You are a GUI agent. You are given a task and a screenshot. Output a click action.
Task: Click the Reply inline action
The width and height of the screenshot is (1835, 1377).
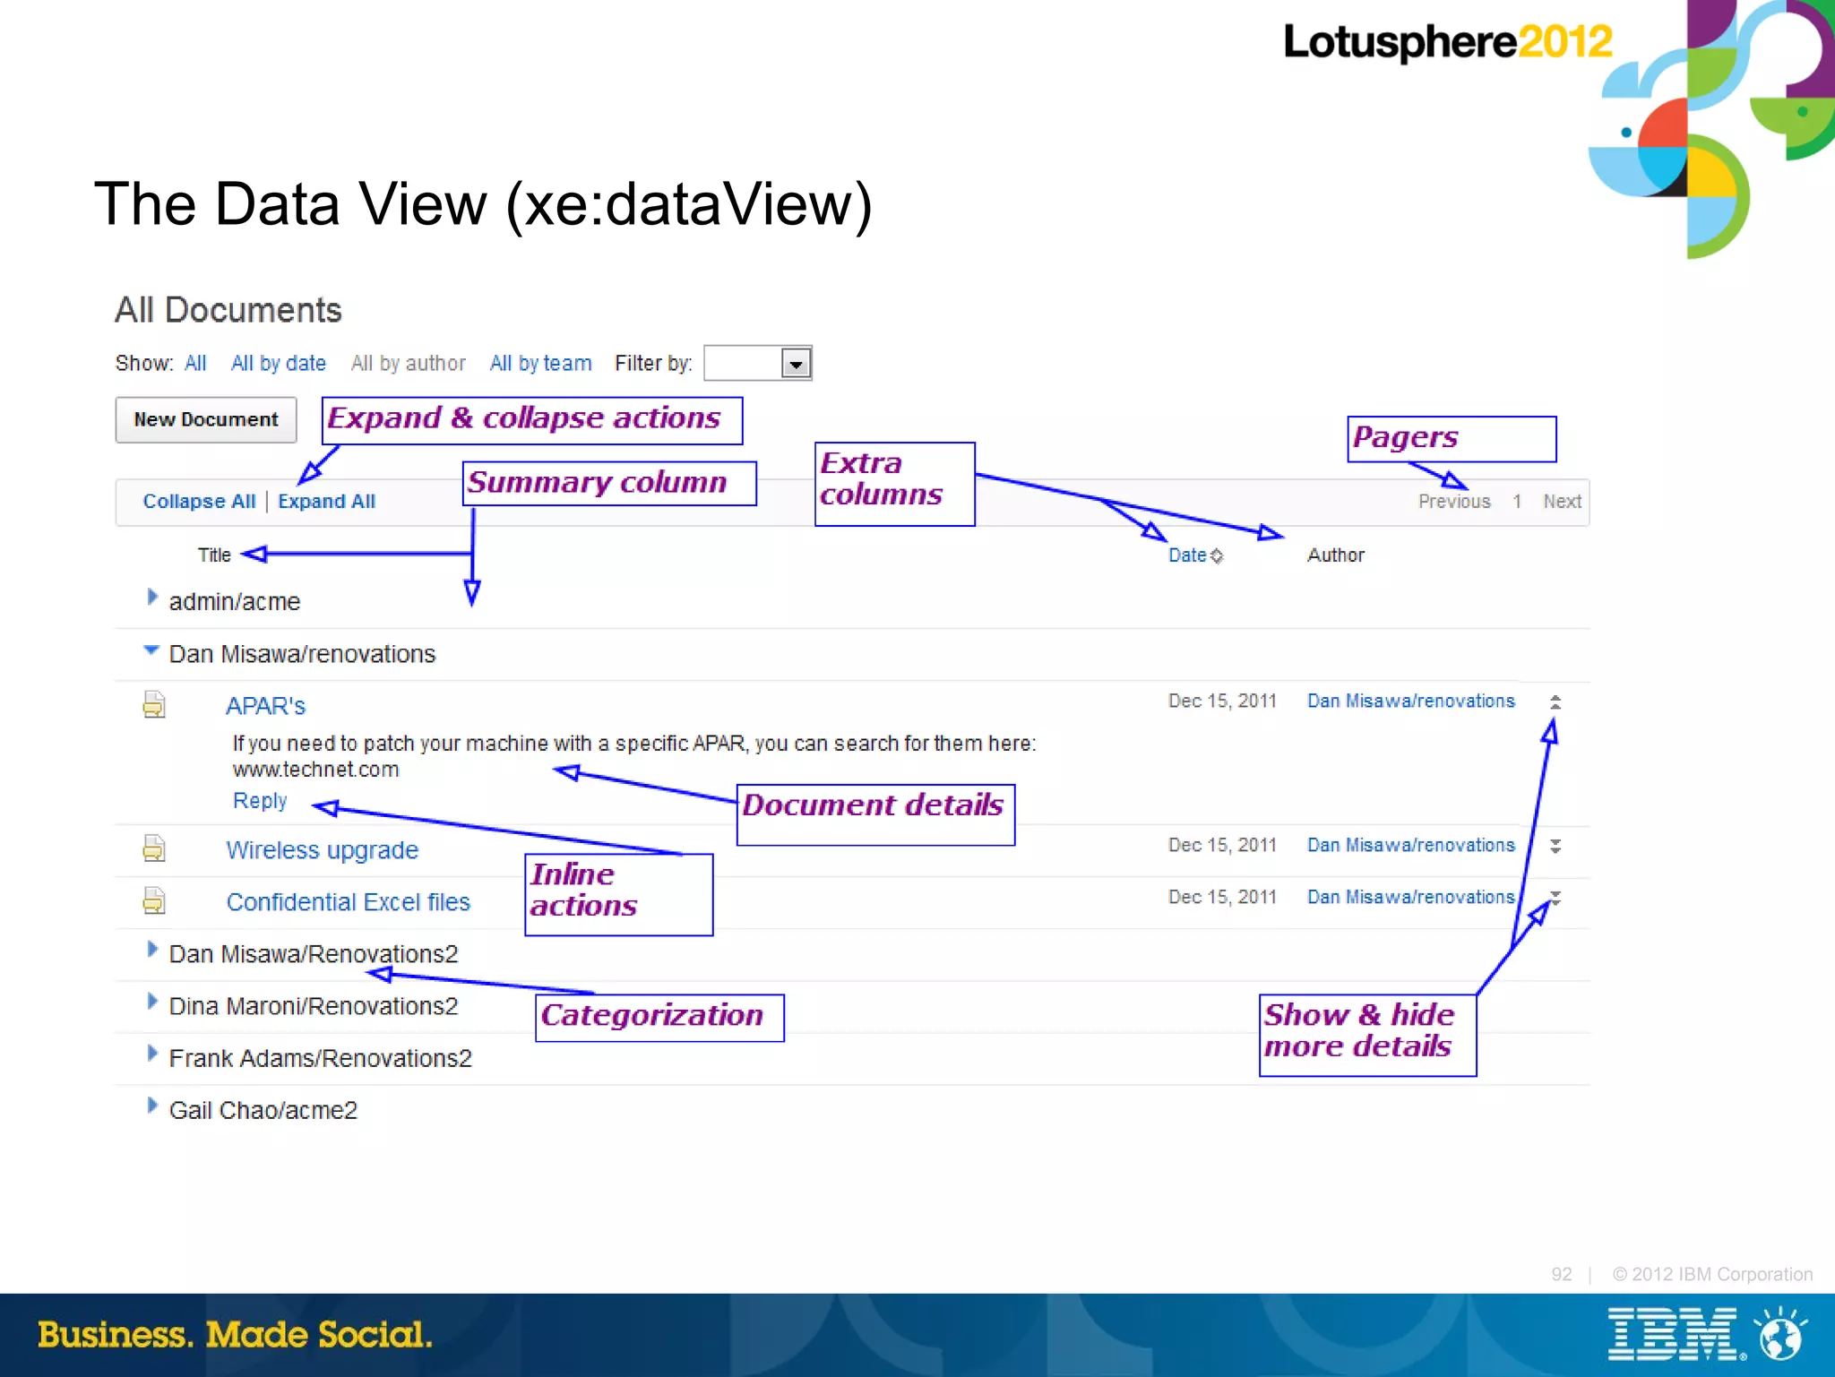click(x=260, y=800)
